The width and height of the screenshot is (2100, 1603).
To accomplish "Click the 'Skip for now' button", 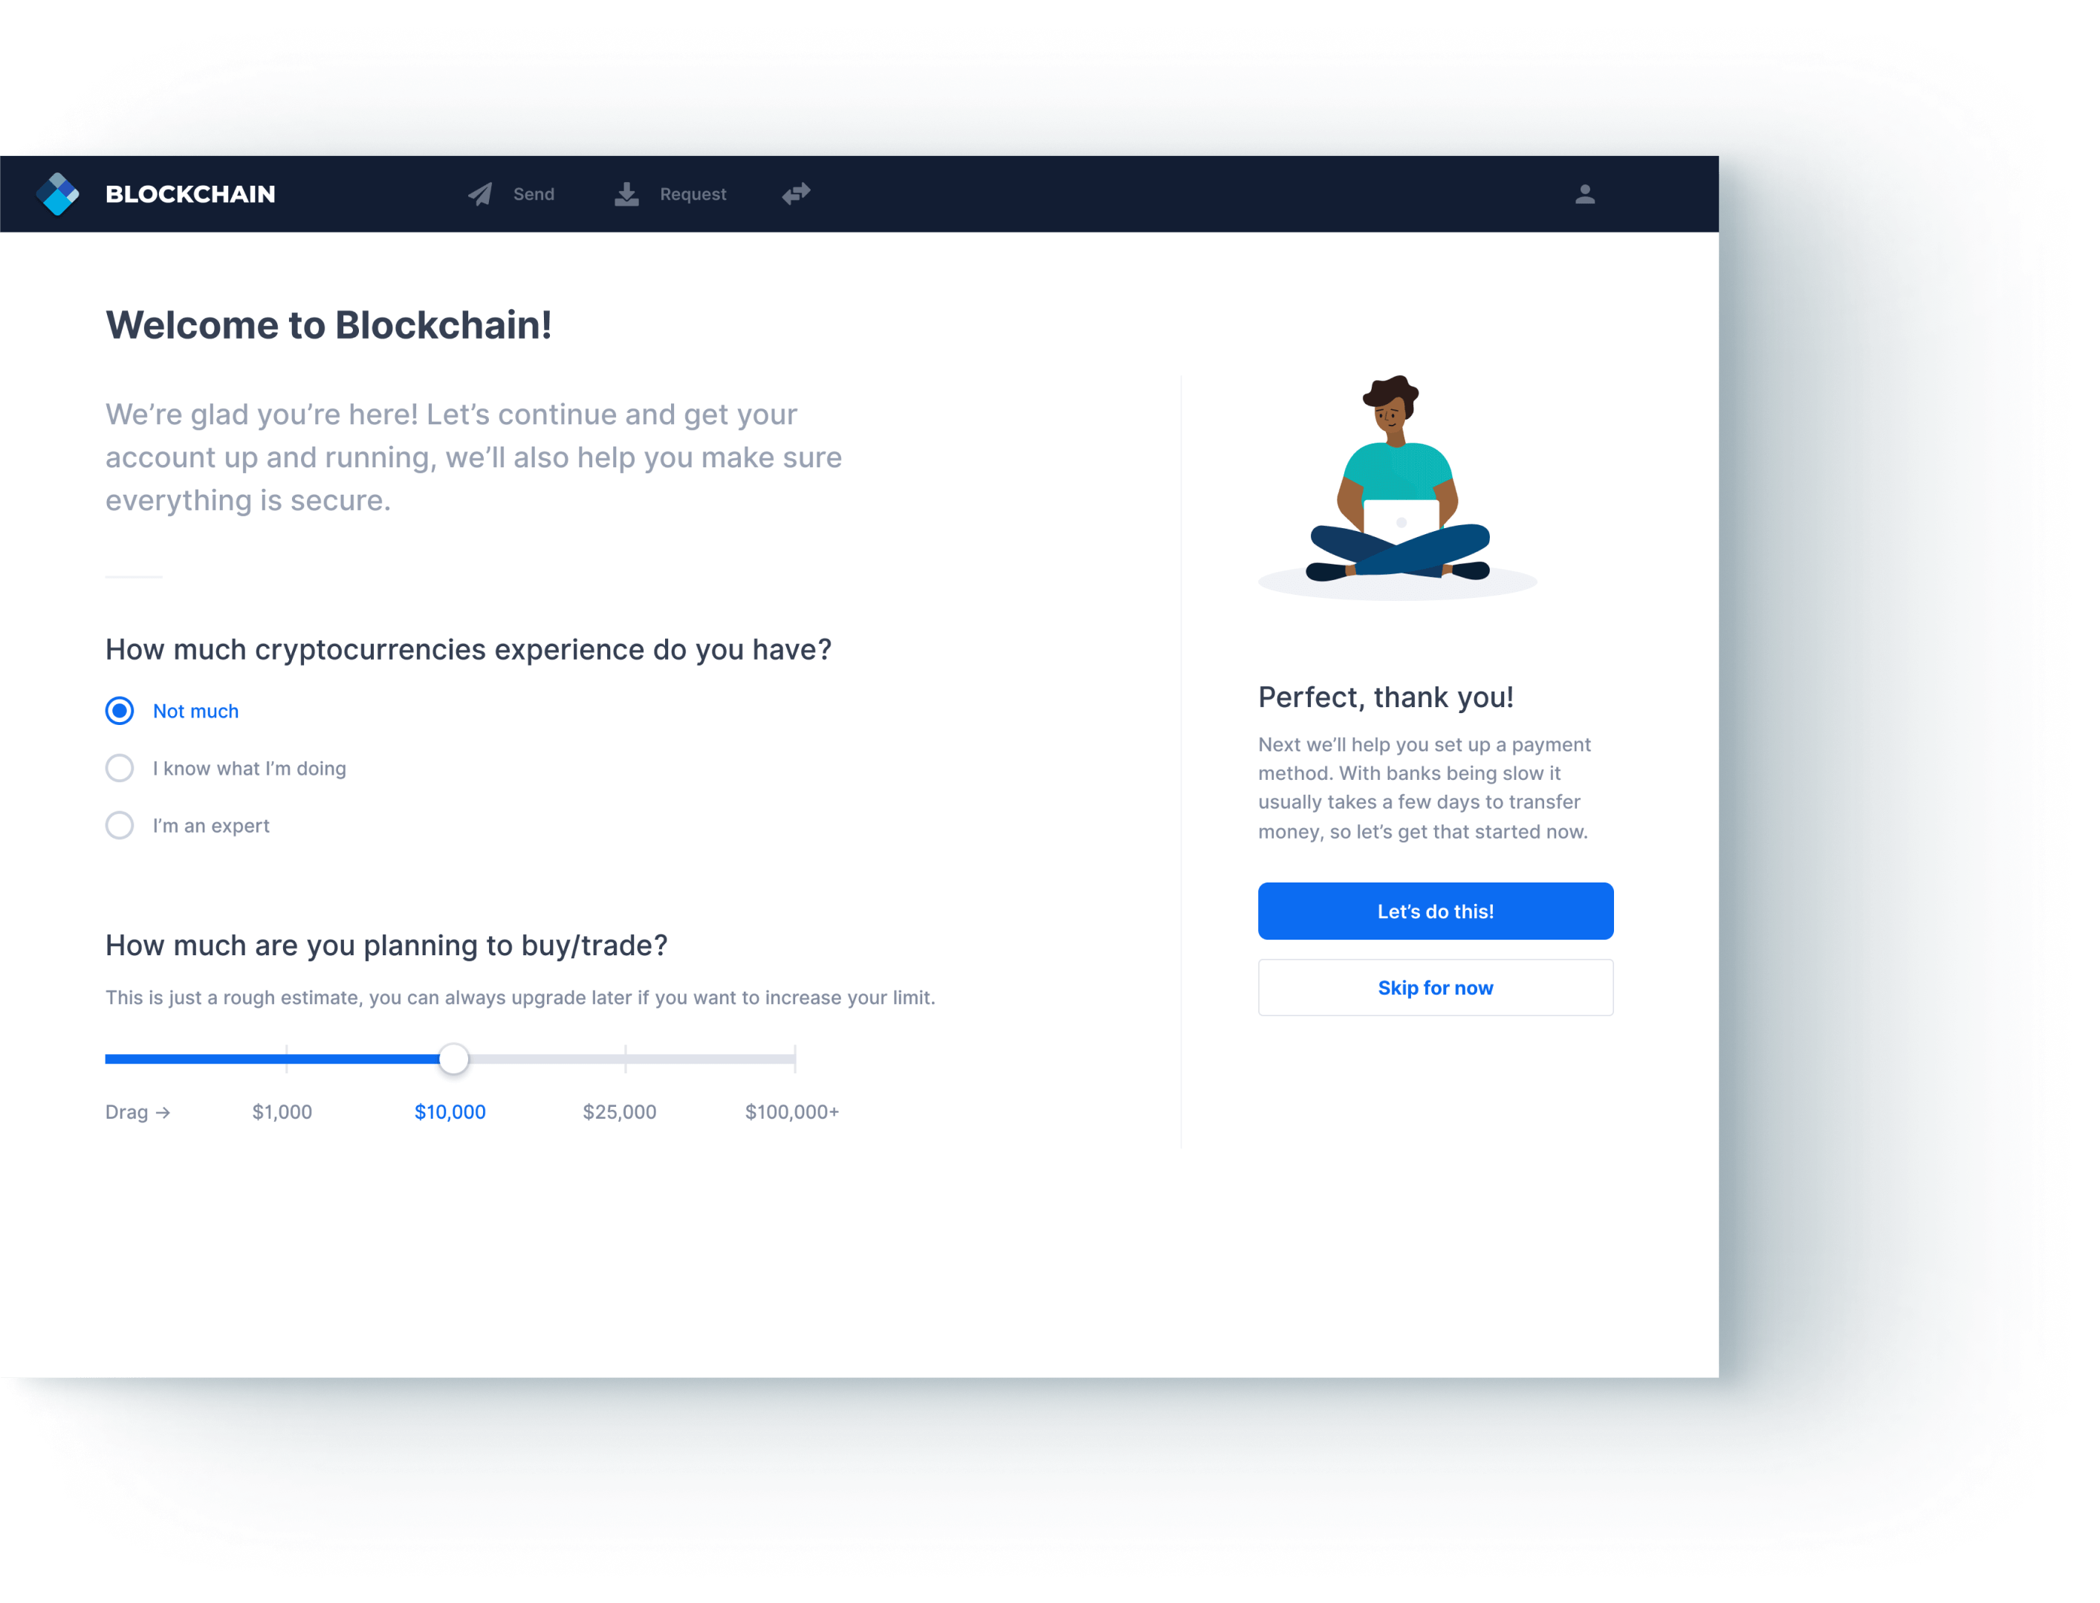I will (1435, 986).
